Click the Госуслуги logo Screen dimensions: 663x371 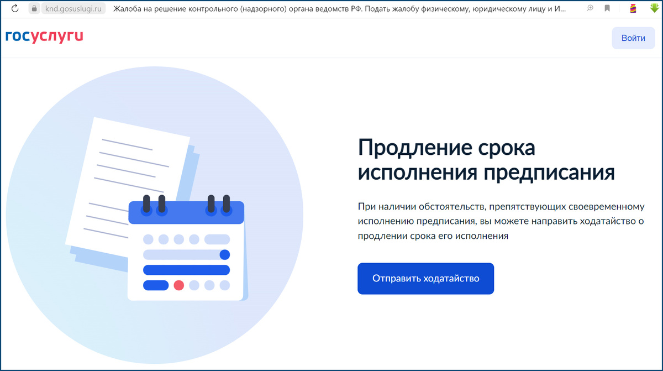[45, 37]
